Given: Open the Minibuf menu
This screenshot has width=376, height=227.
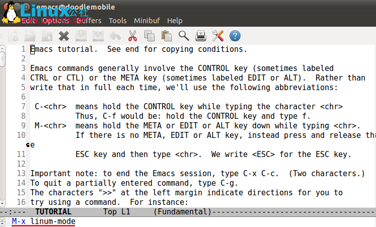Looking at the screenshot, I should 147,21.
